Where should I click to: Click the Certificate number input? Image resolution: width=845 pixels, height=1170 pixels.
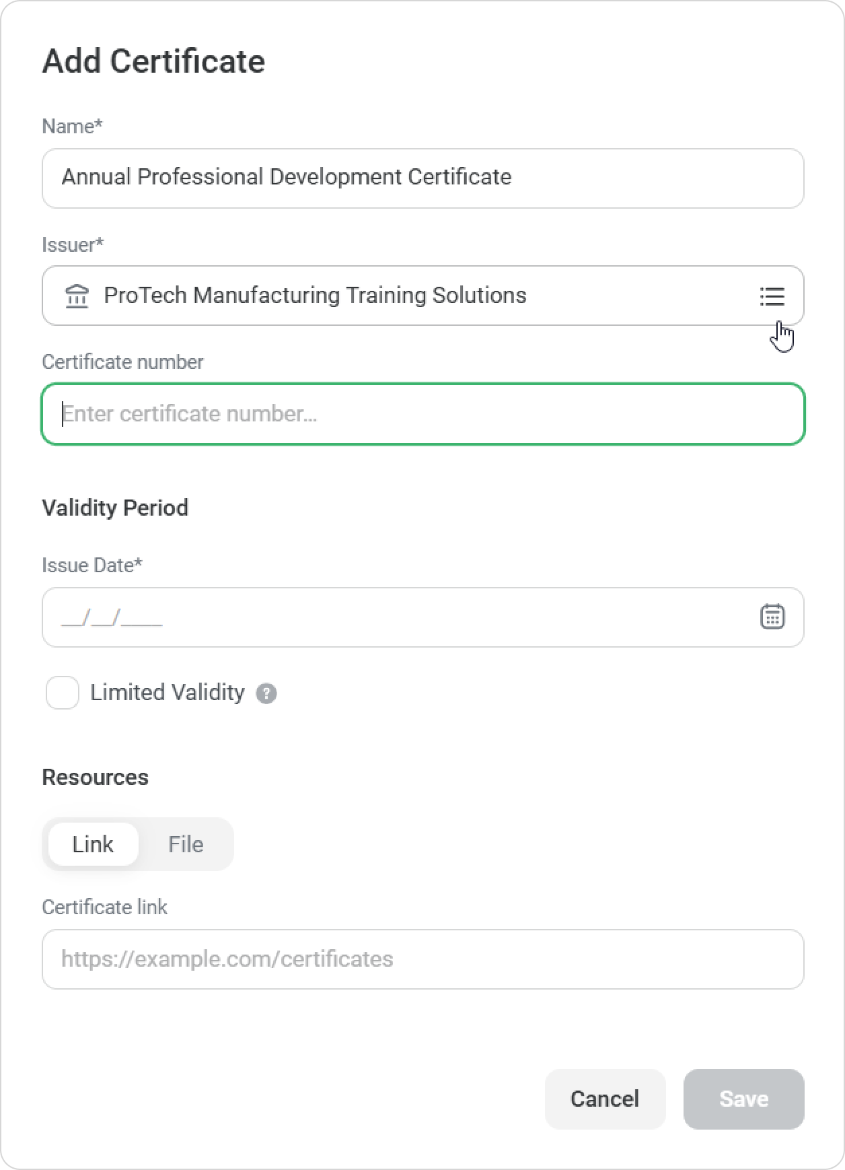[x=422, y=414]
